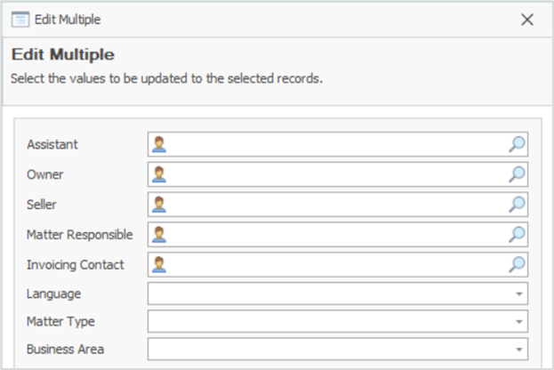Open the Owner lookup magnifier icon
The height and width of the screenshot is (370, 554).
coord(517,174)
